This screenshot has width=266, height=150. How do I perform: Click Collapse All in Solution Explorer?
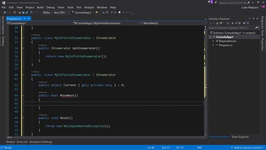(x=236, y=23)
